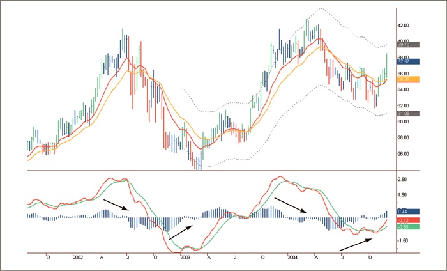Click the 2004 label on time axis

(x=292, y=258)
